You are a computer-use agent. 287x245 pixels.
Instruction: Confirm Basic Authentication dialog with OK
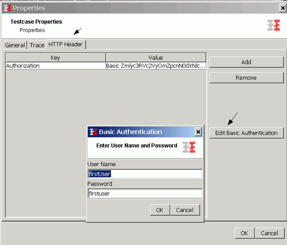point(160,210)
